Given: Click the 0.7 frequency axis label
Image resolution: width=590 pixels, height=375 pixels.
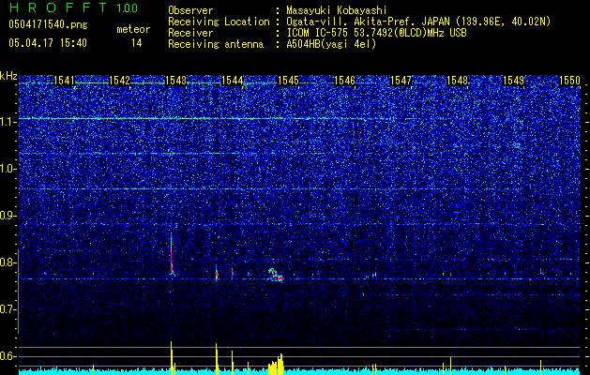Looking at the screenshot, I should [x=8, y=309].
